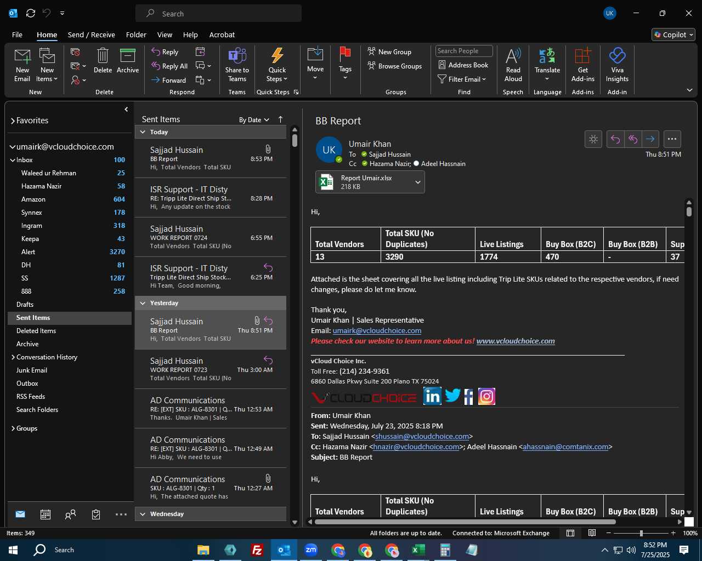Open attachment Report Umair.xlsx dropdown arrow
Viewport: 702px width, 561px height.
coord(418,182)
